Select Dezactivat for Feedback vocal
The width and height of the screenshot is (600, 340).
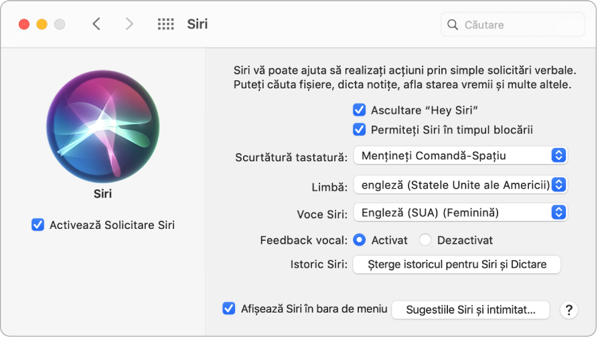425,240
